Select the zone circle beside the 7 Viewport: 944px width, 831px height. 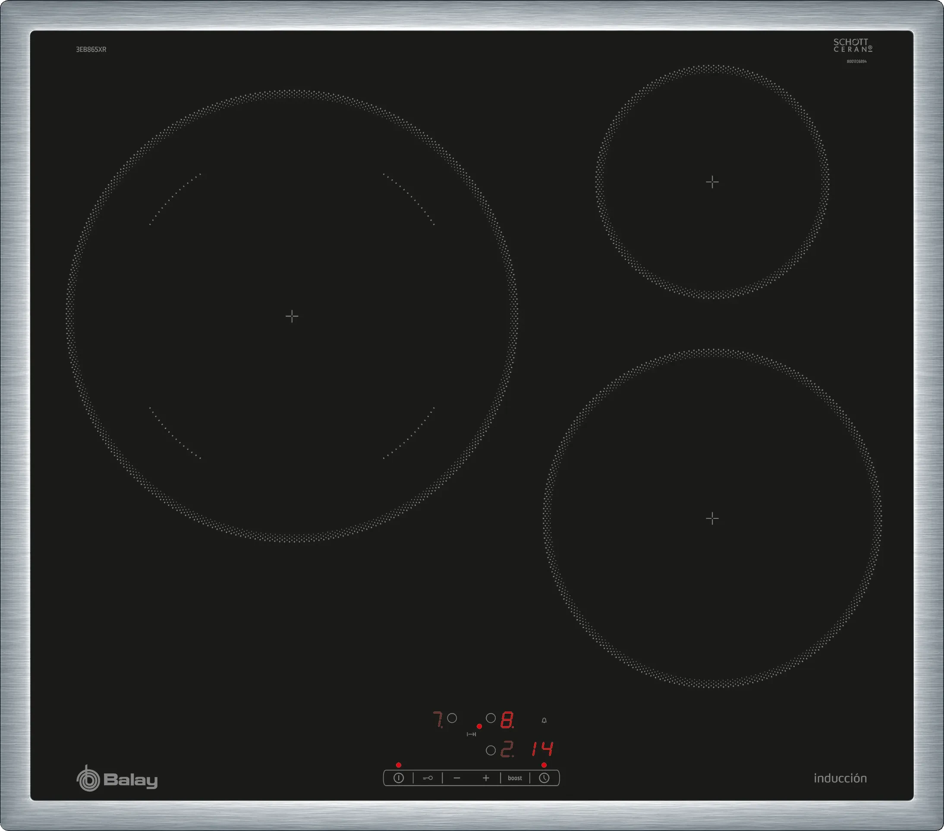[x=452, y=718]
